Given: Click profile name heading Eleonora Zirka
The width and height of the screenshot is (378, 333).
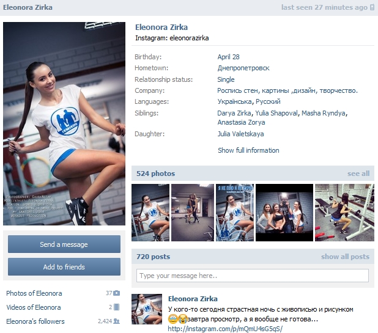Looking at the screenshot, I should point(161,27).
